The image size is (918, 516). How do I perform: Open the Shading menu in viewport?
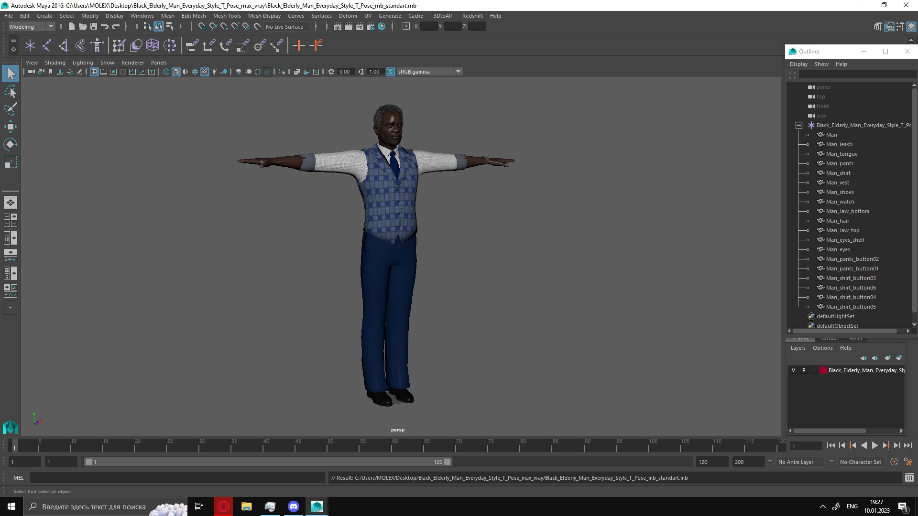[x=55, y=62]
